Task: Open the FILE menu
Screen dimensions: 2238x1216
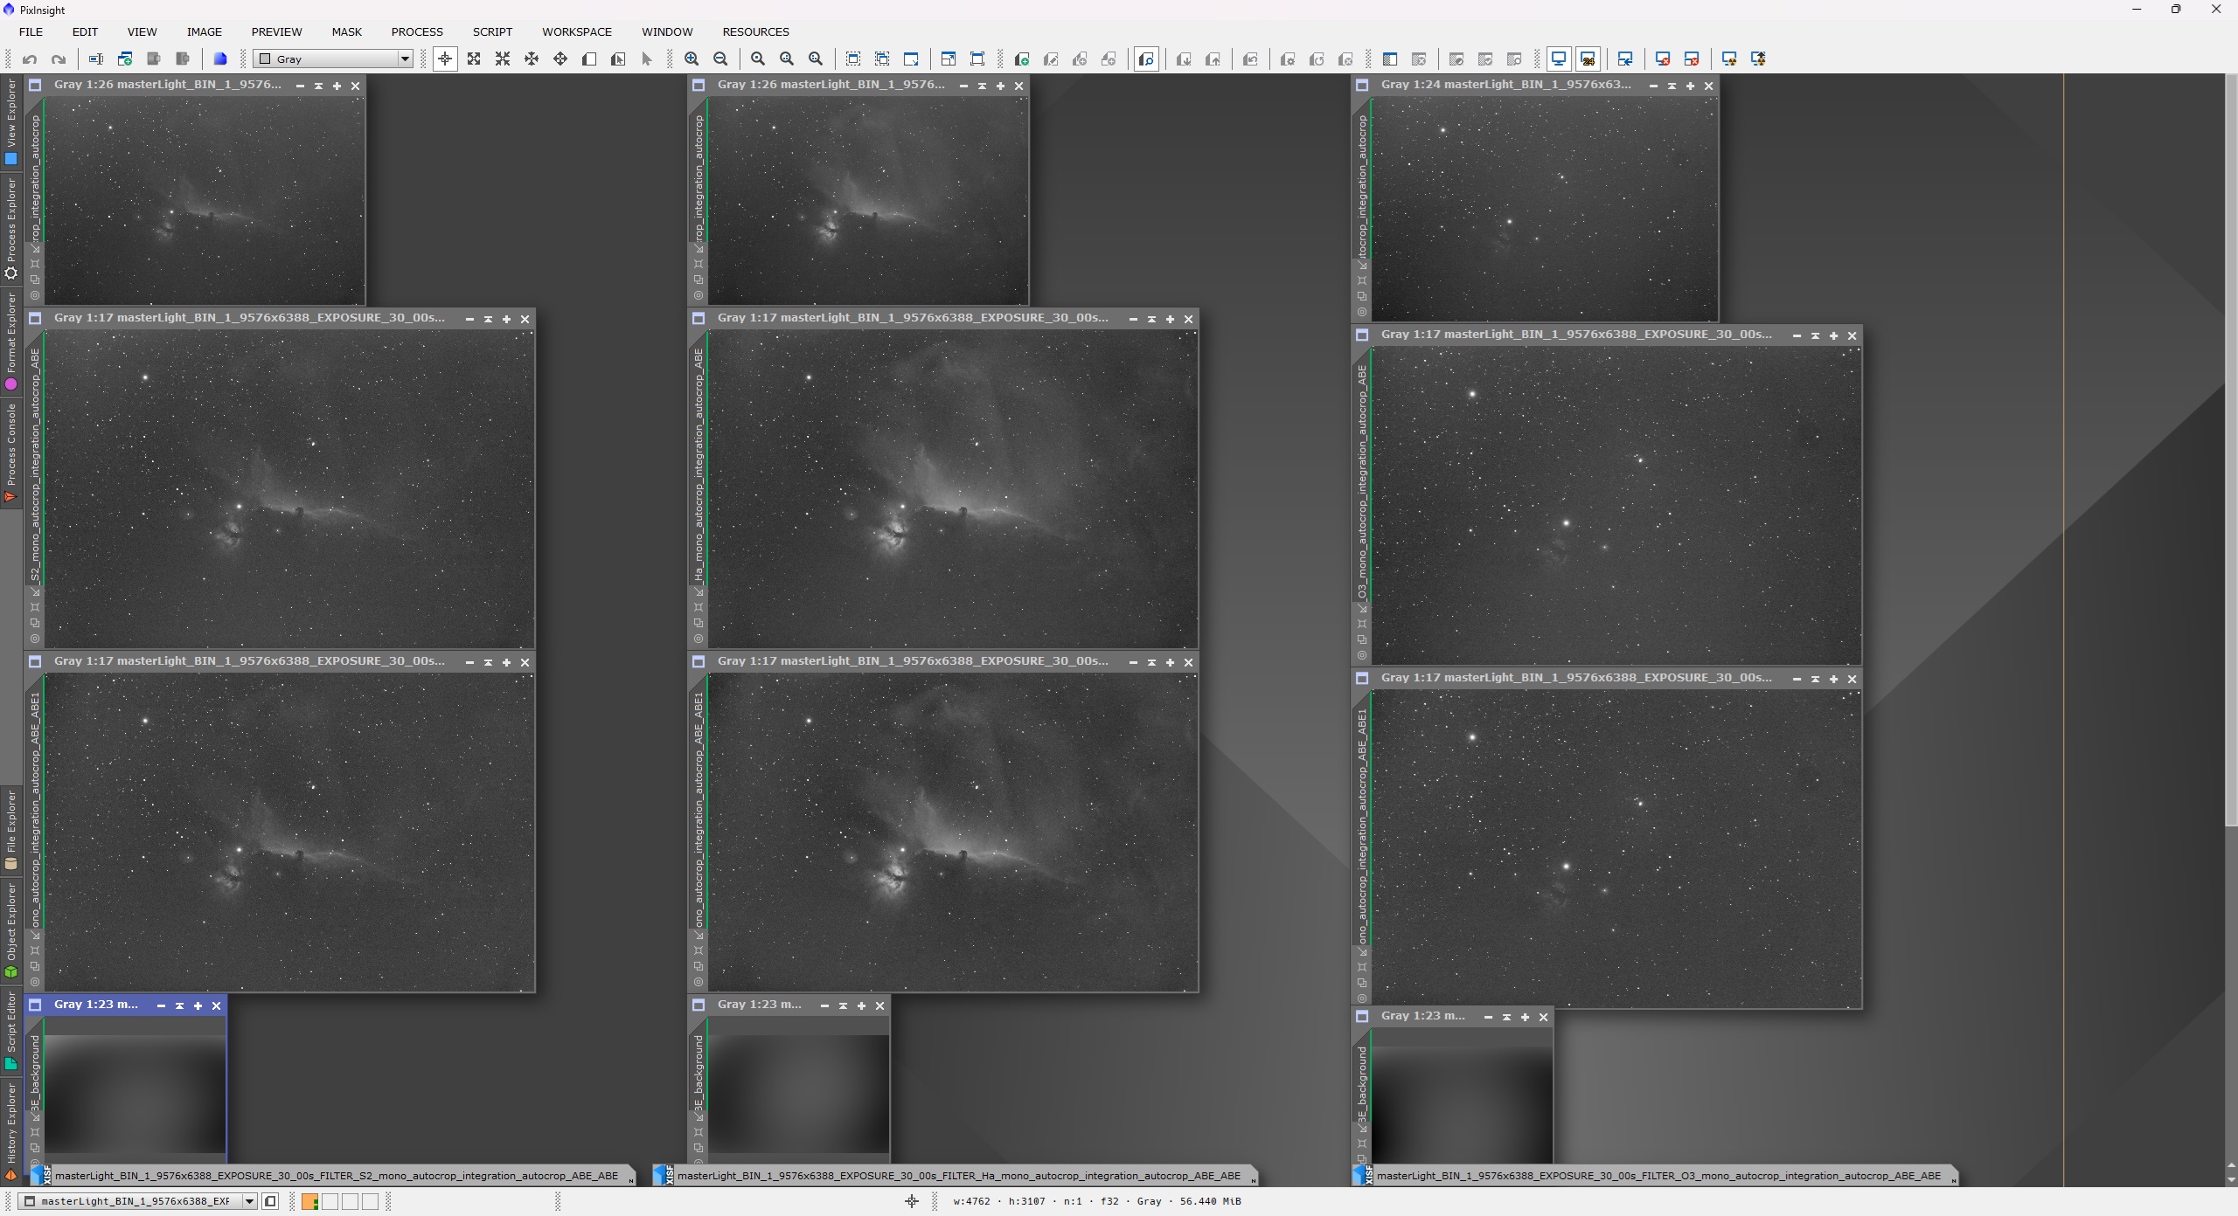Action: 31,31
